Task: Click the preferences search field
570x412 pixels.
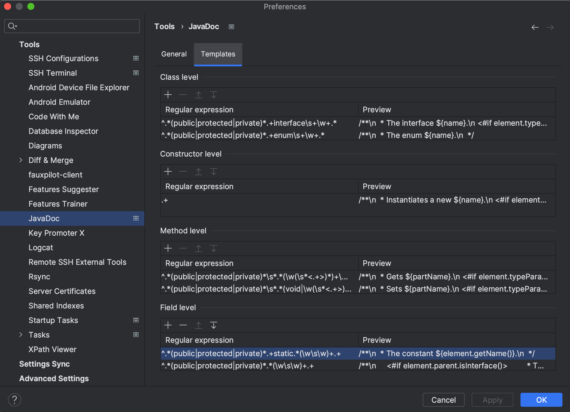Action: 76,26
